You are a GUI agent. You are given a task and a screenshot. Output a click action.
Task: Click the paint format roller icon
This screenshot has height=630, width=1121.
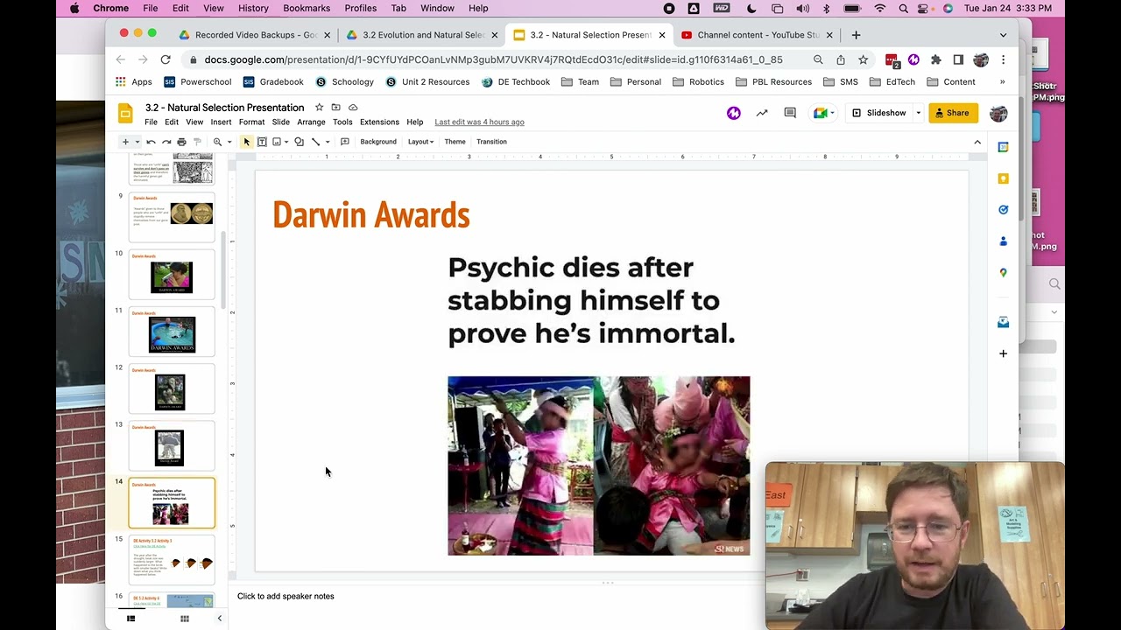(x=197, y=142)
